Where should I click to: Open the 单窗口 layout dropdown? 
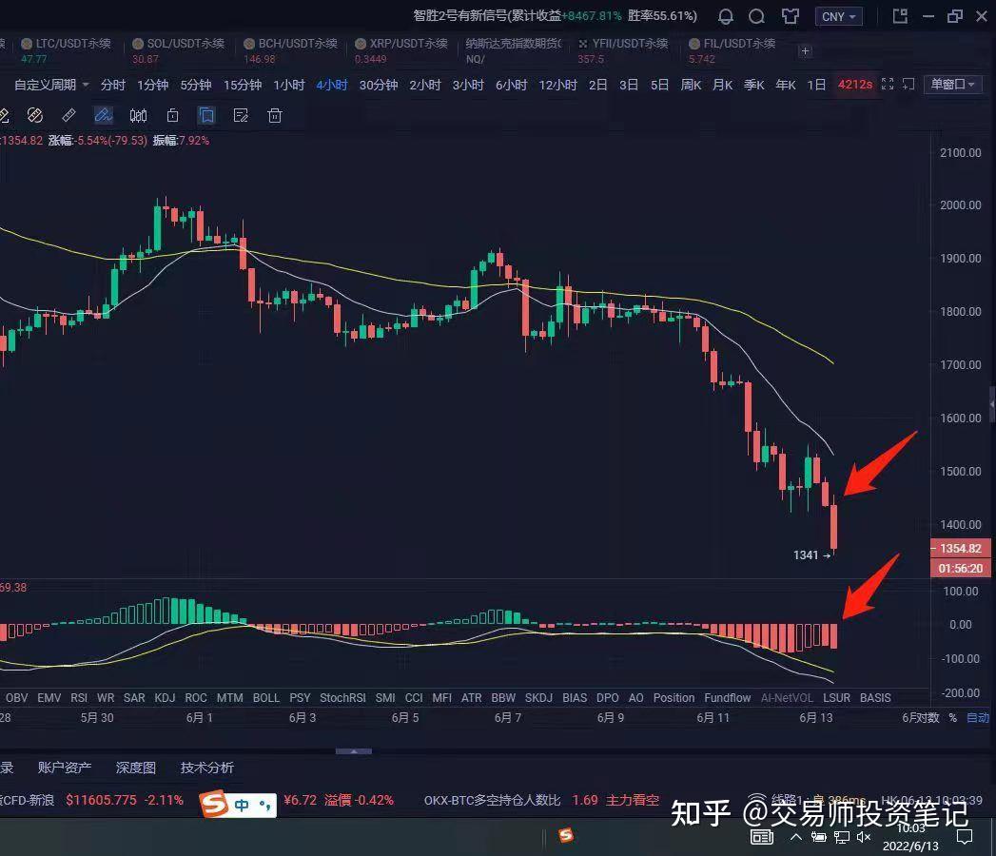point(953,85)
